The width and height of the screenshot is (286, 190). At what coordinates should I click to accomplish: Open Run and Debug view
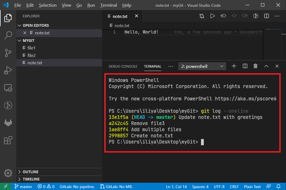(x=8, y=70)
